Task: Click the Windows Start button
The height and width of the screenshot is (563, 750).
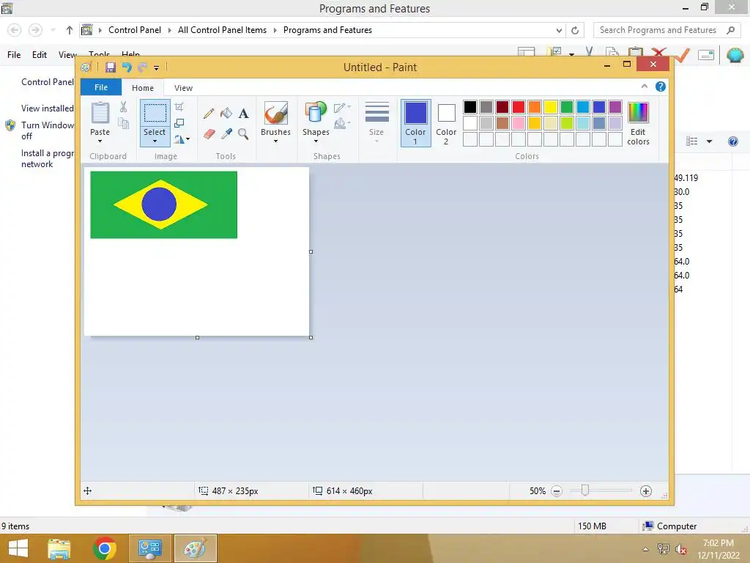Action: [x=18, y=548]
